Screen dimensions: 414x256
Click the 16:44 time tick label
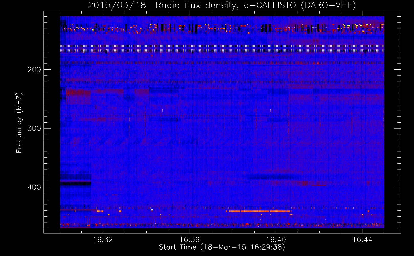[x=363, y=240]
